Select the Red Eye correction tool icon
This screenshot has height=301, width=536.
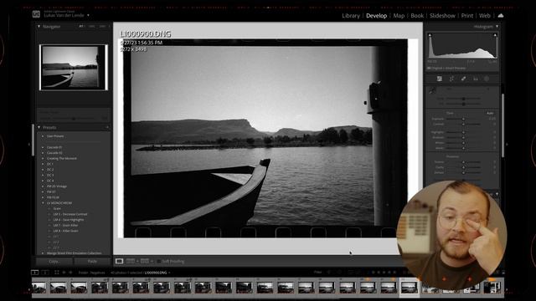475,79
